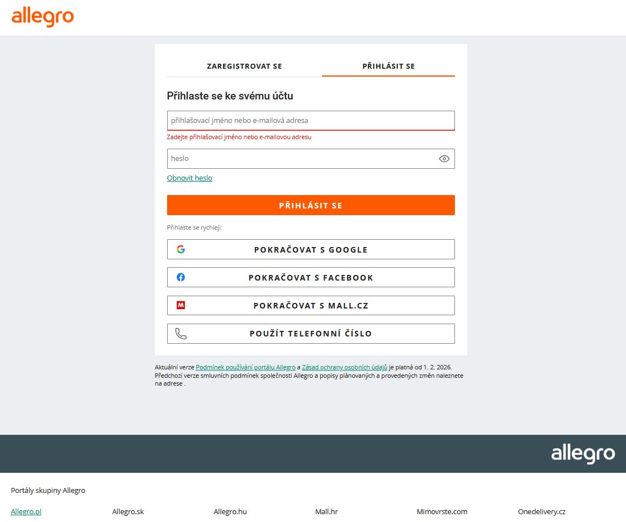The height and width of the screenshot is (522, 626).
Task: Click the phone icon next to telefonní číslo
Action: tap(181, 333)
